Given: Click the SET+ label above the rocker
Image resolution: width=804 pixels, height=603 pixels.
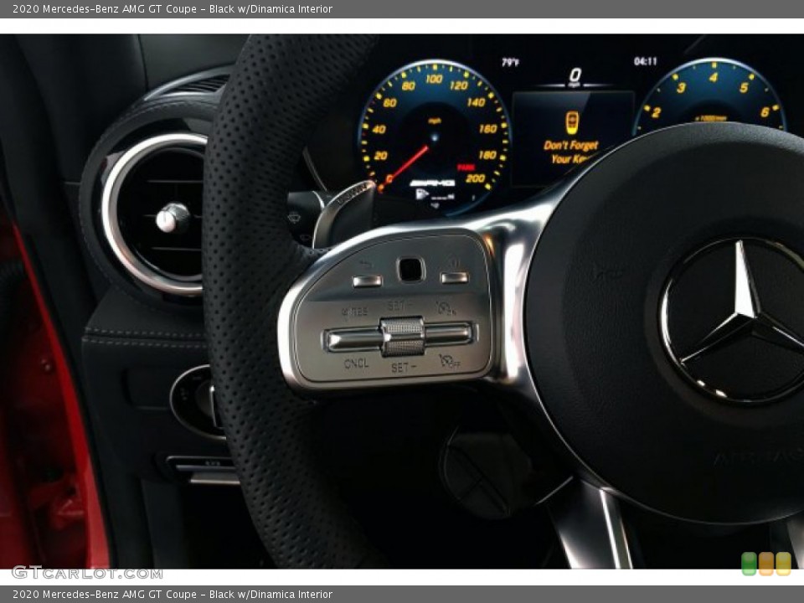Looking at the screenshot, I should tap(399, 307).
